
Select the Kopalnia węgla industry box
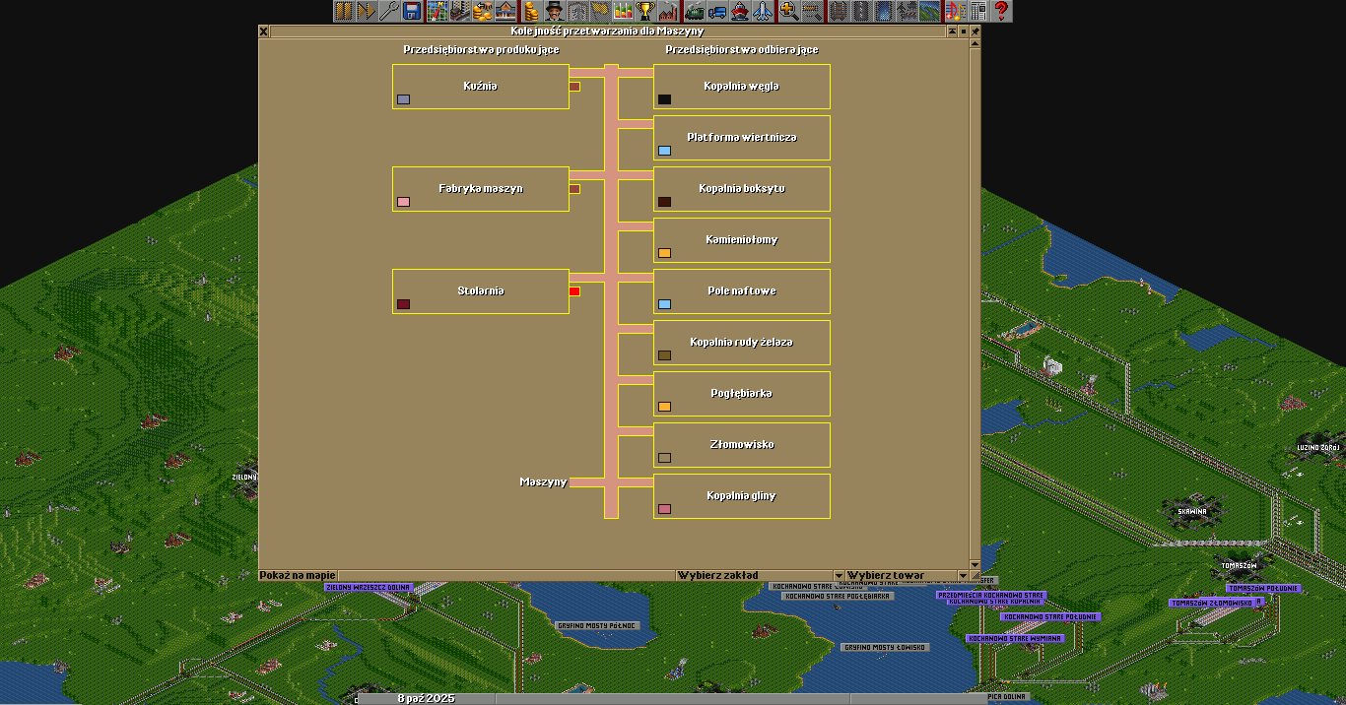(x=741, y=87)
